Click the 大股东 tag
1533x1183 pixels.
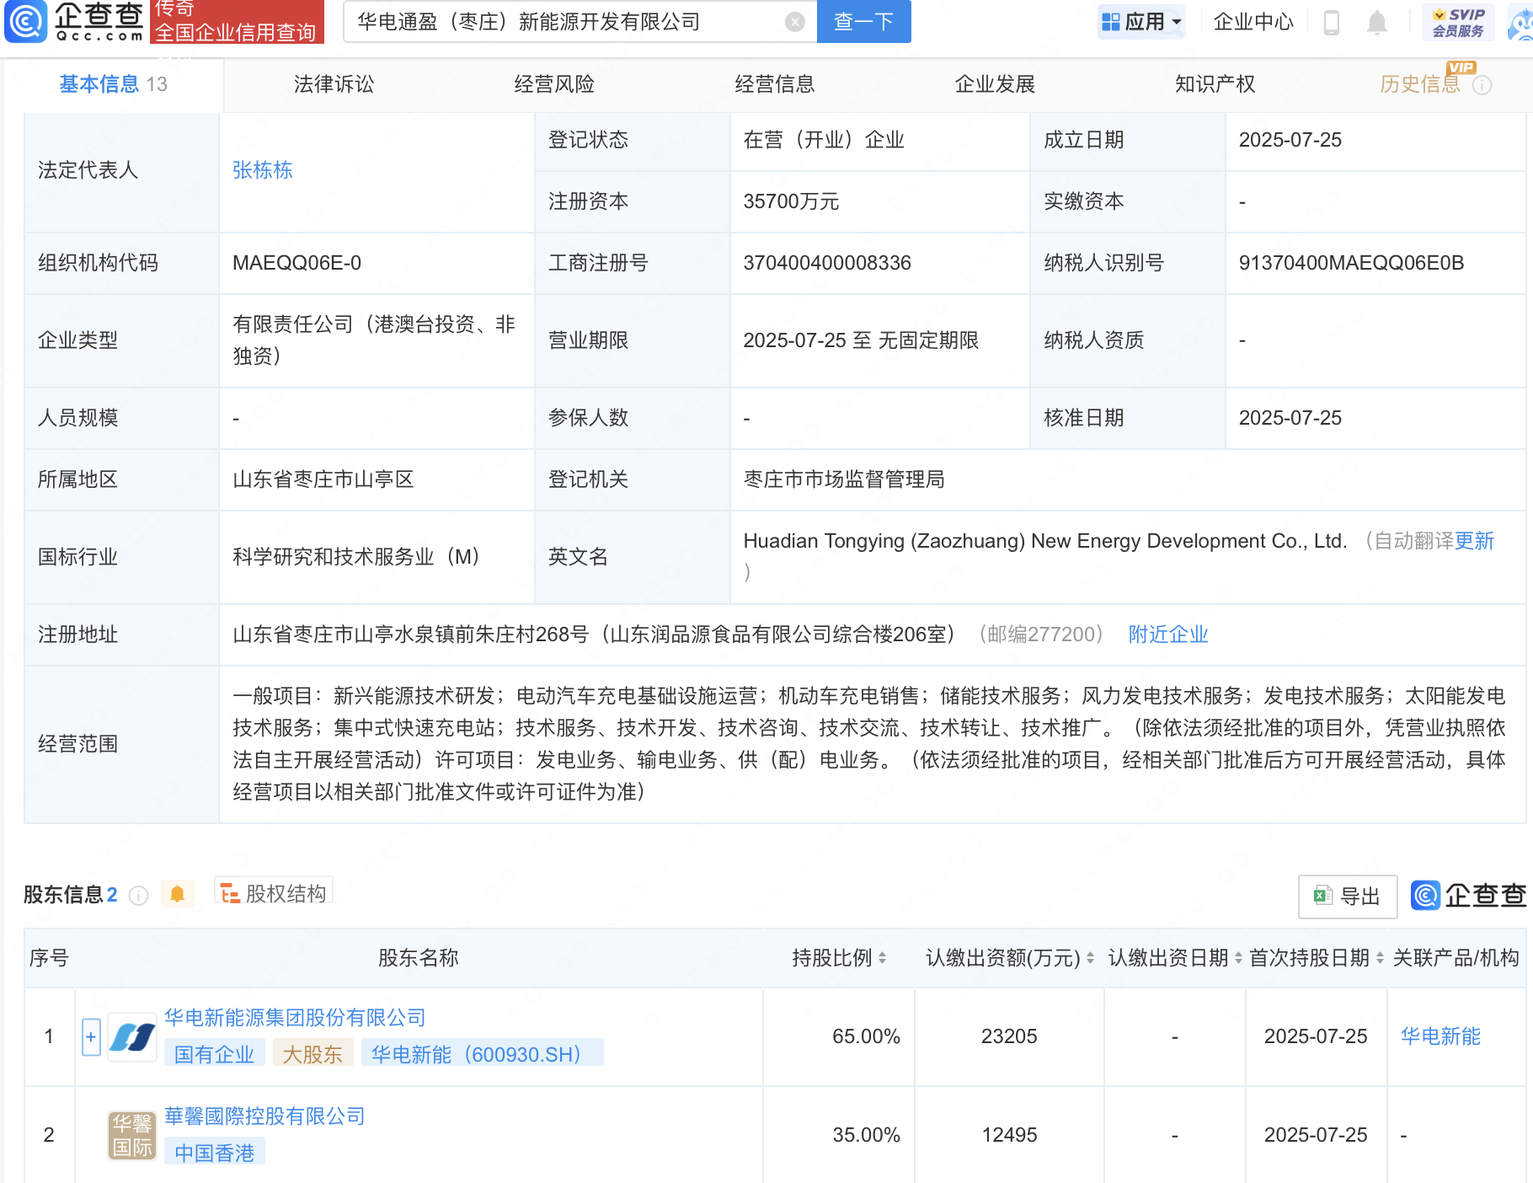(x=312, y=1054)
